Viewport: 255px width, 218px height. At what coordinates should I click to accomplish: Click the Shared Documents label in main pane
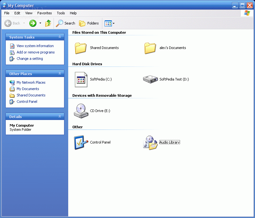point(104,48)
